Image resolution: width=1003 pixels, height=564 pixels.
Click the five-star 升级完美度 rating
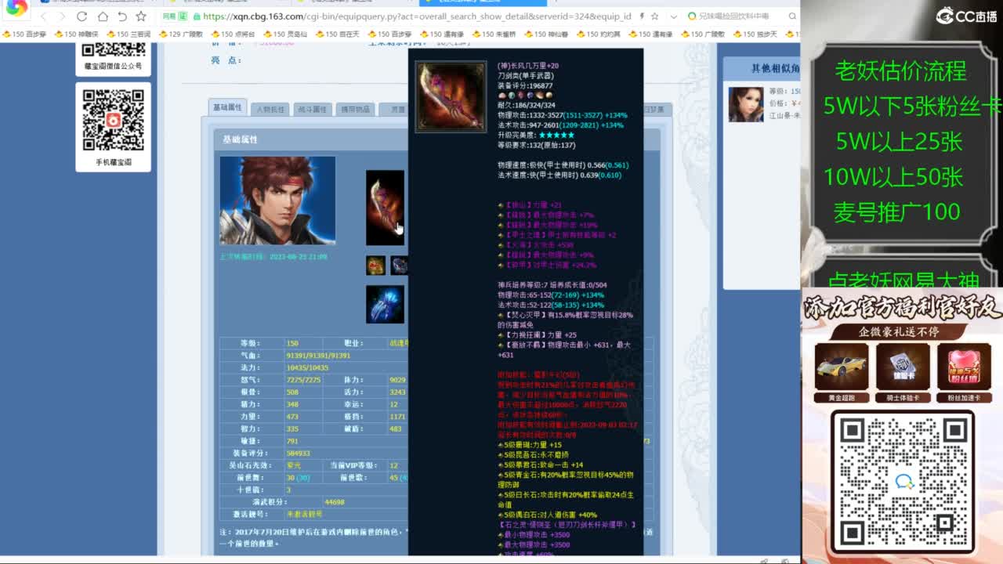557,135
